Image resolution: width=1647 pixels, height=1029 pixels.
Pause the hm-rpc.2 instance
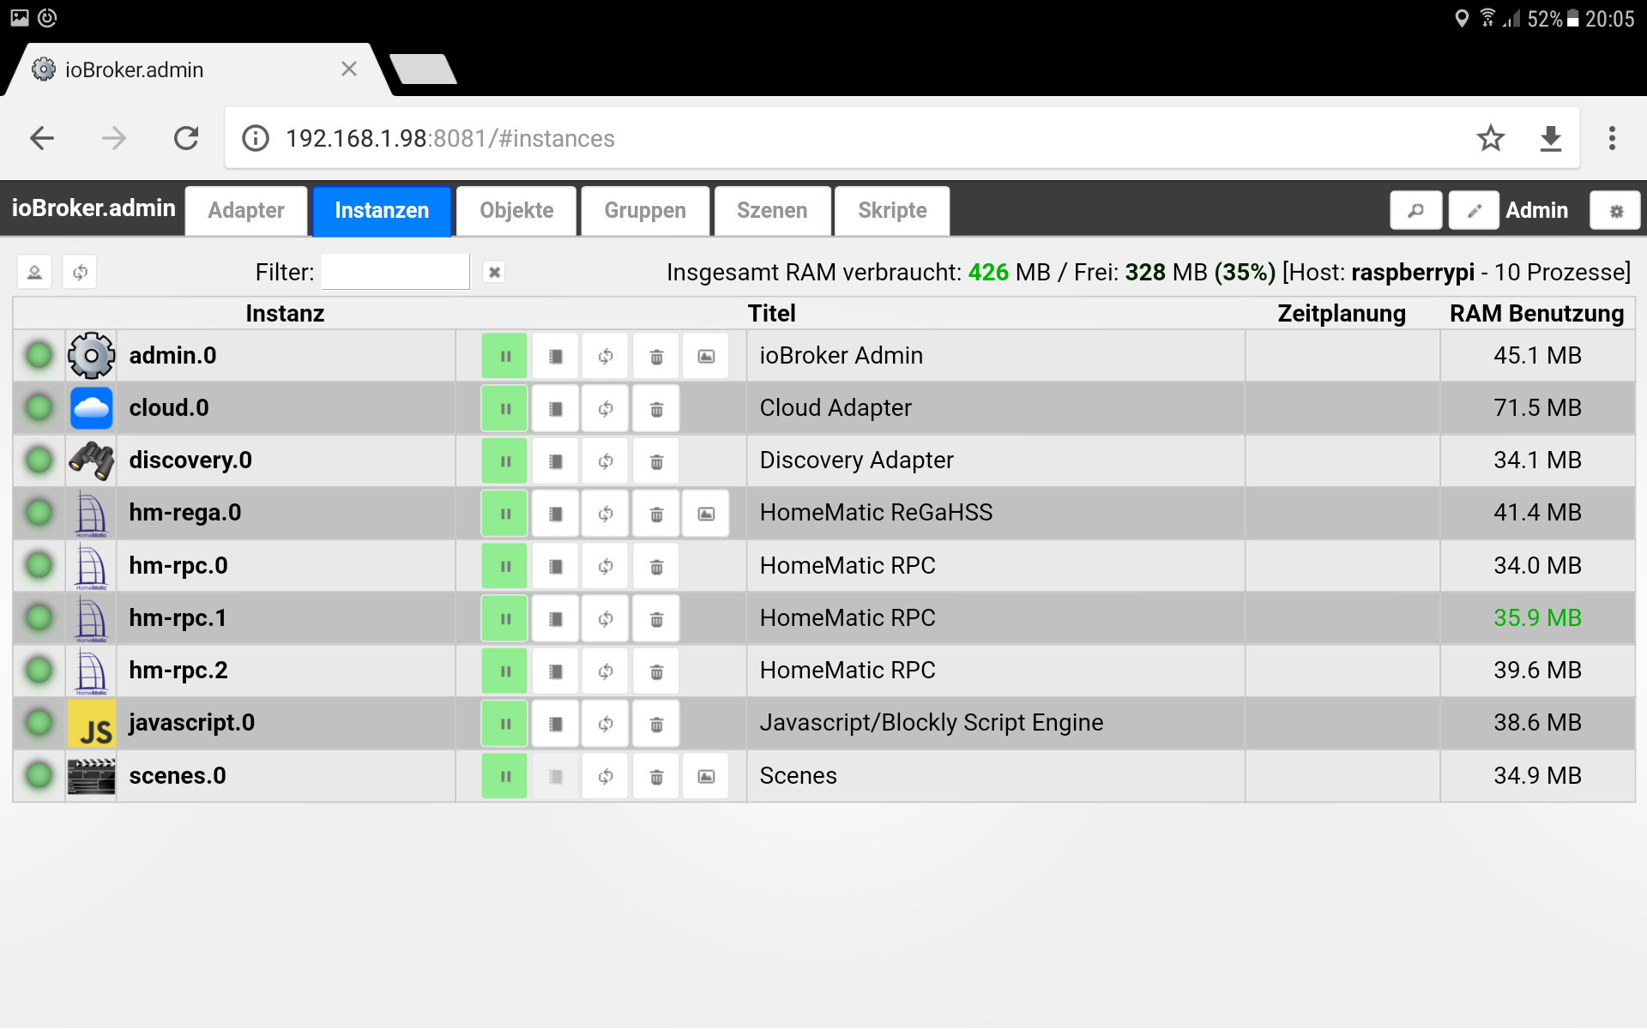(504, 671)
